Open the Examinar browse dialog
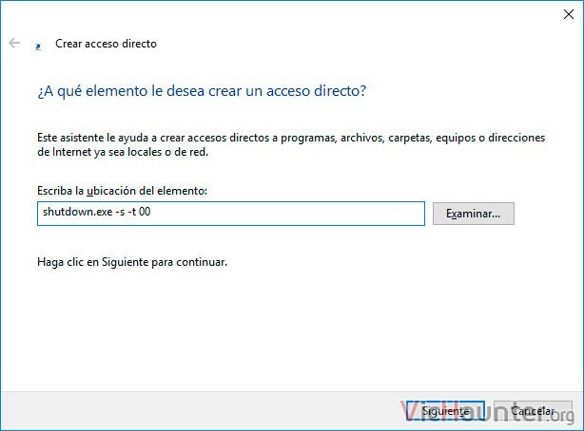The image size is (584, 431). click(474, 214)
